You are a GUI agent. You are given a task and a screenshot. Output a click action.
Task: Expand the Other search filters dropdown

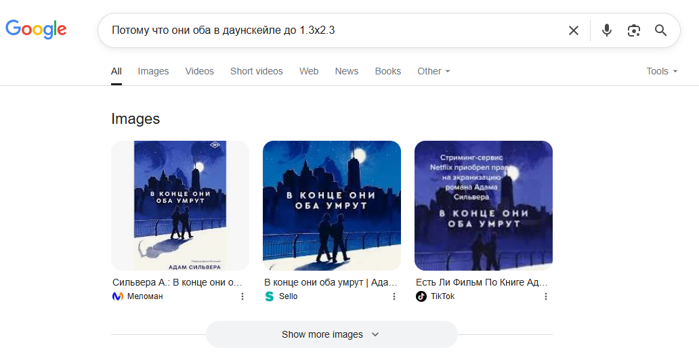pyautogui.click(x=433, y=71)
